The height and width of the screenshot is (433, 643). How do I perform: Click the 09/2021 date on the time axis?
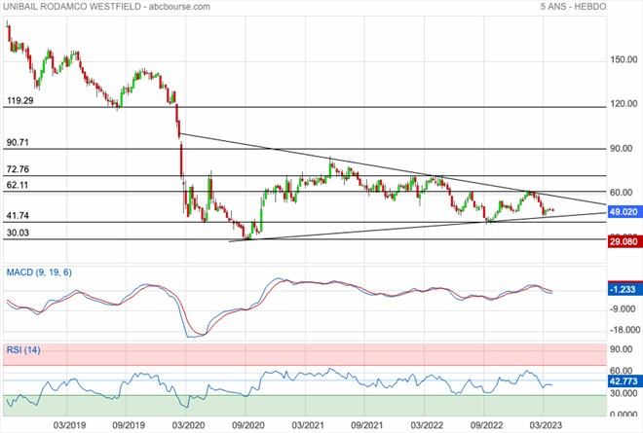[367, 425]
